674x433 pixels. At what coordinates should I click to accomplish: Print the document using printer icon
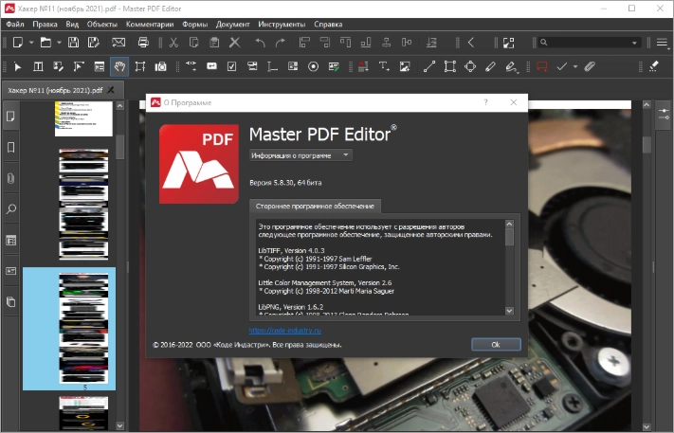tap(143, 43)
